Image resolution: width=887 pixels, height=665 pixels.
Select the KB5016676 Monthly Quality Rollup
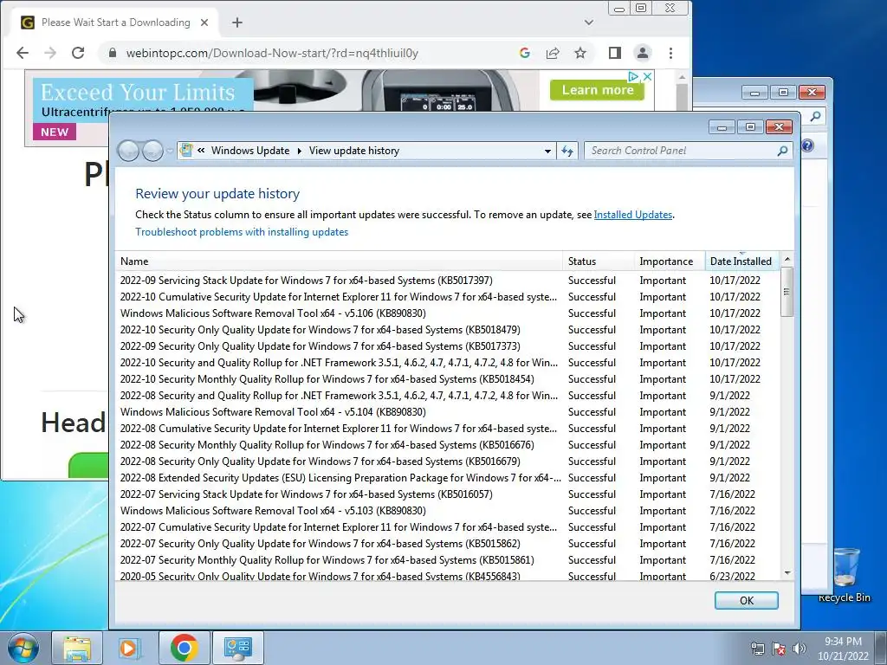coord(447,445)
